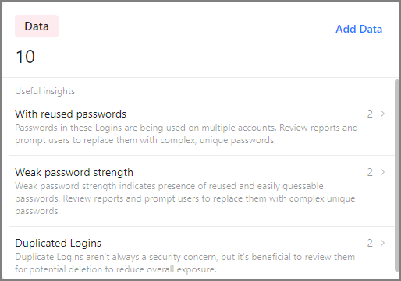Click separator line under reused passwords entry
This screenshot has height=281, width=401.
(x=201, y=156)
